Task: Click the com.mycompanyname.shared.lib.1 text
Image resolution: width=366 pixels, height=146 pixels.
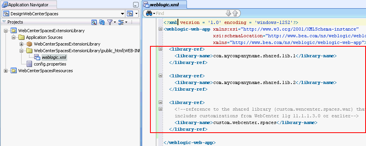Action: tap(254, 56)
